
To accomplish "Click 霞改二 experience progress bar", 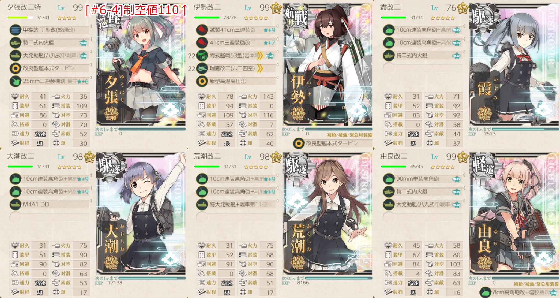I will tap(525, 129).
